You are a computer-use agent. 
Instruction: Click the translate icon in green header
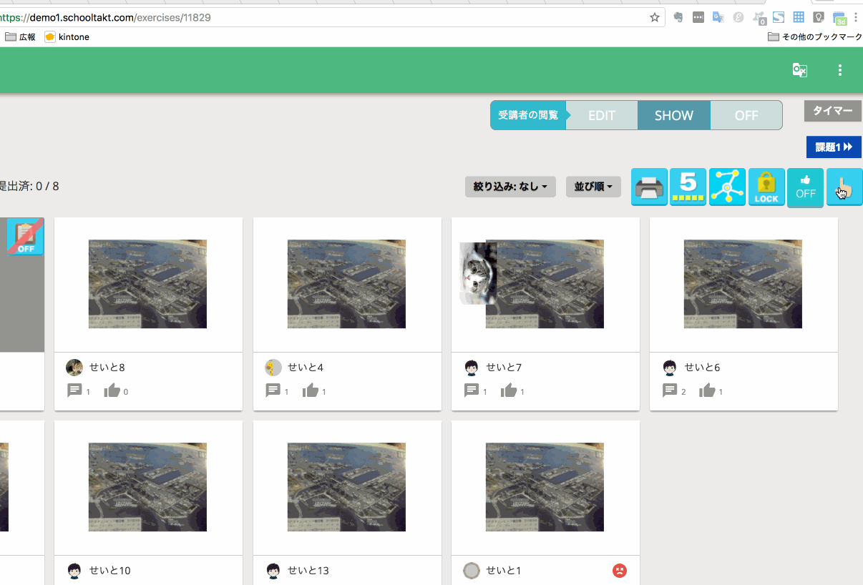800,70
